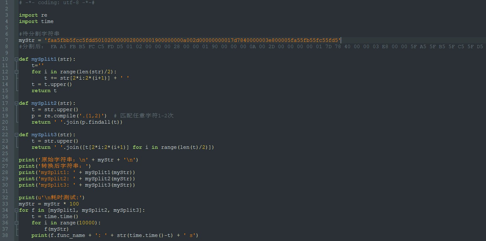This screenshot has width=486, height=241.
Task: Click 'mySplit1(myStr)' call on line 28
Action: click(x=109, y=172)
